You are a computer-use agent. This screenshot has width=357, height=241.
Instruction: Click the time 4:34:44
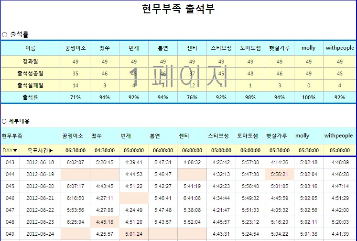(221, 198)
